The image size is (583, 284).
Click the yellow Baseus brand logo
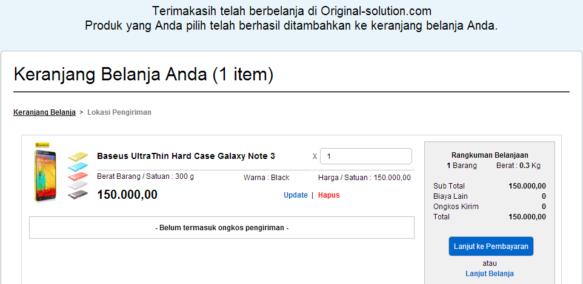pyautogui.click(x=43, y=146)
